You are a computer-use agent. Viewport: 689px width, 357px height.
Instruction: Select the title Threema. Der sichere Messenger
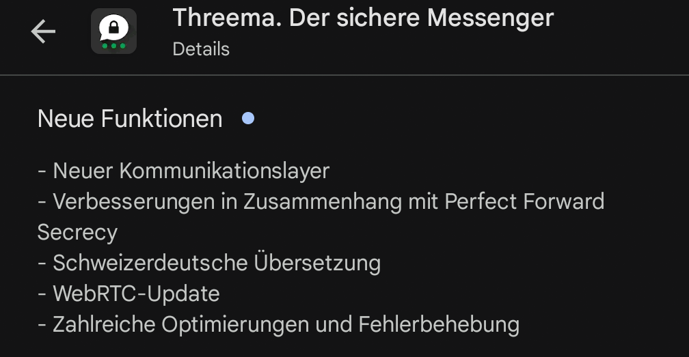(362, 18)
